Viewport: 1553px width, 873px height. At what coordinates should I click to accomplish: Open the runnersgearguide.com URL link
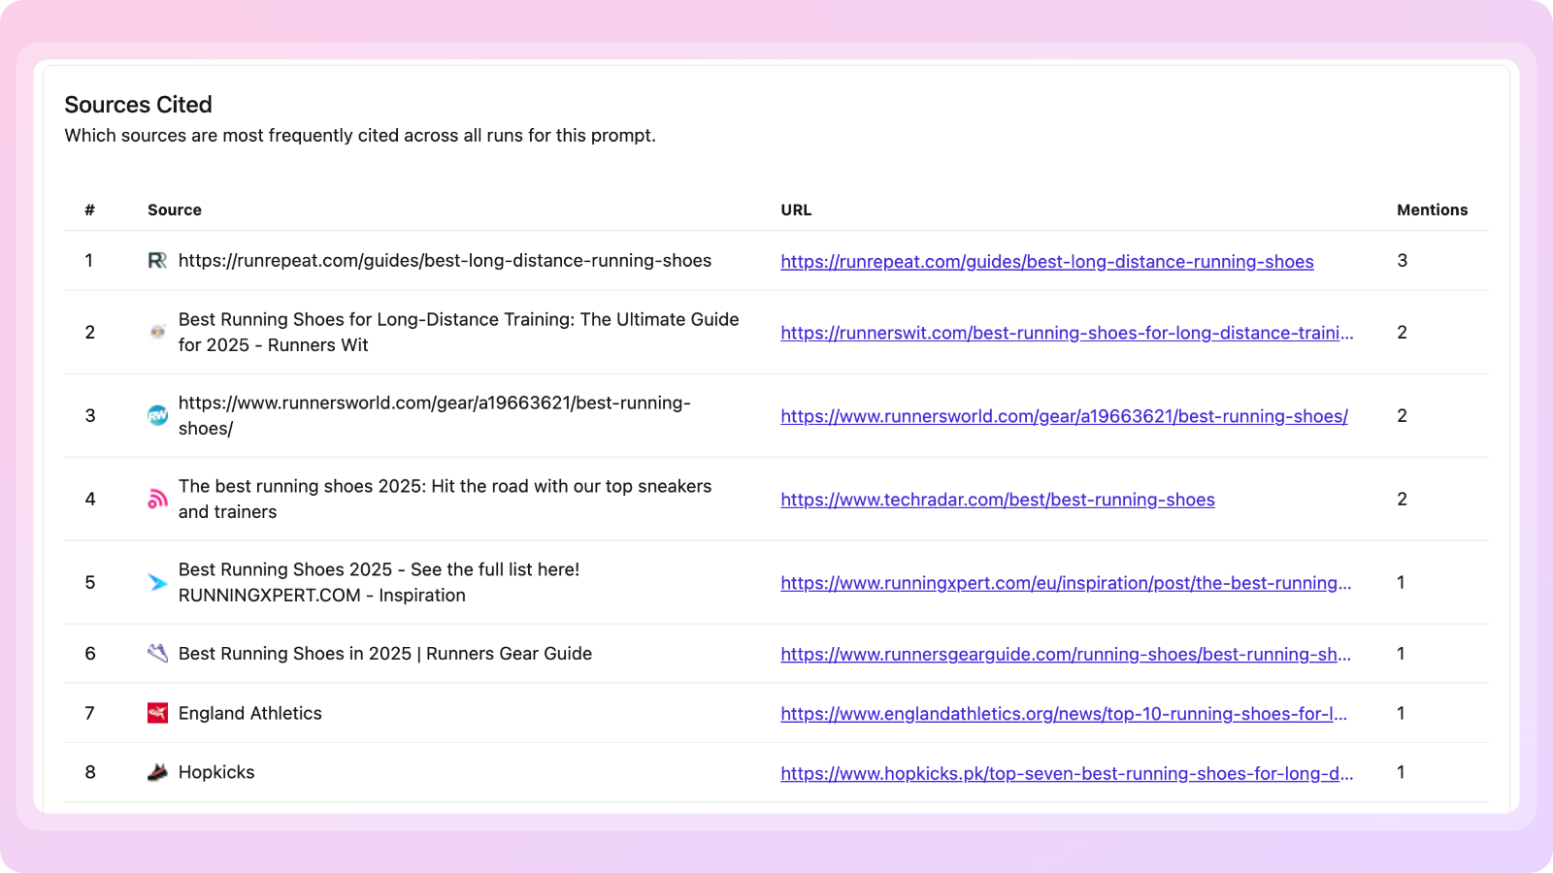click(1066, 655)
